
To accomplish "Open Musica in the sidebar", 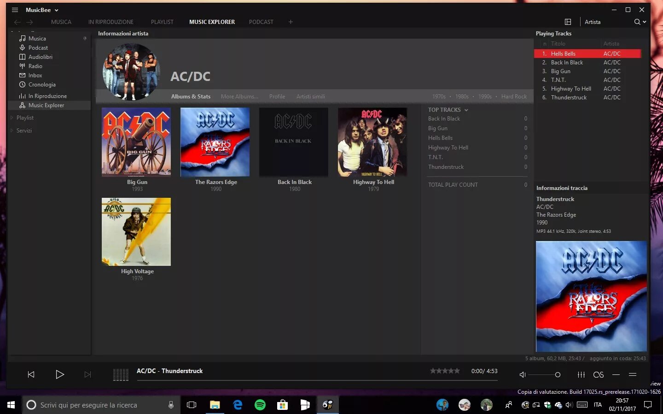I will (37, 39).
